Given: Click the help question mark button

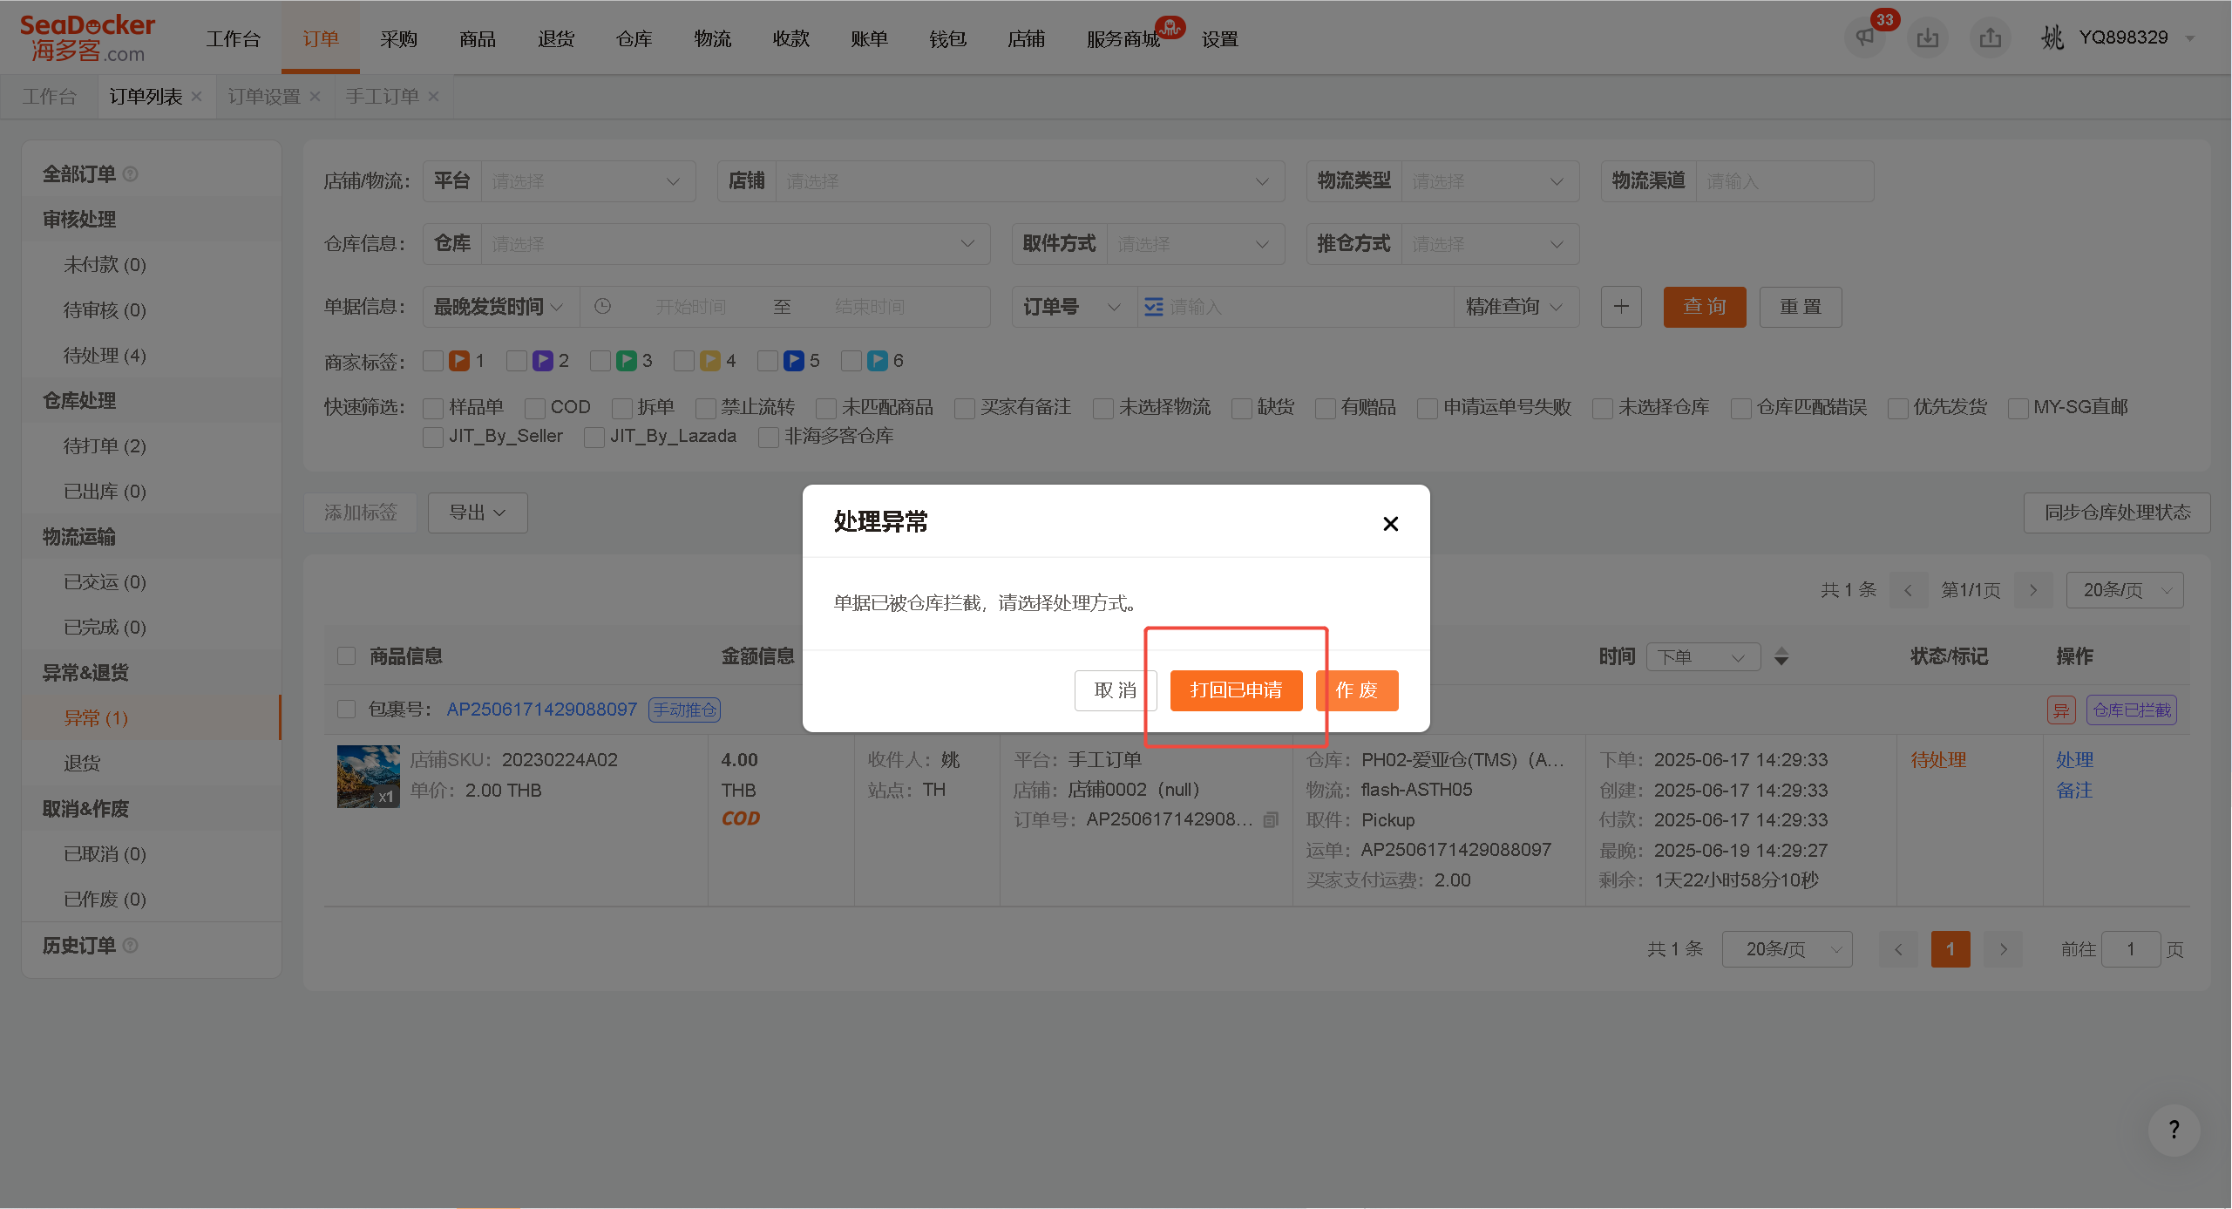Looking at the screenshot, I should [2174, 1130].
